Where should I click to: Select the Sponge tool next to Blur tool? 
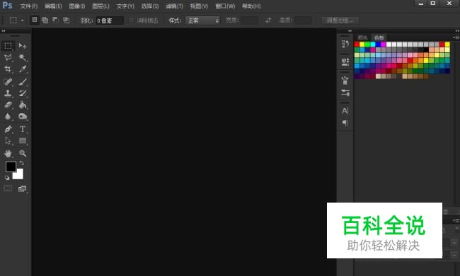click(23, 116)
